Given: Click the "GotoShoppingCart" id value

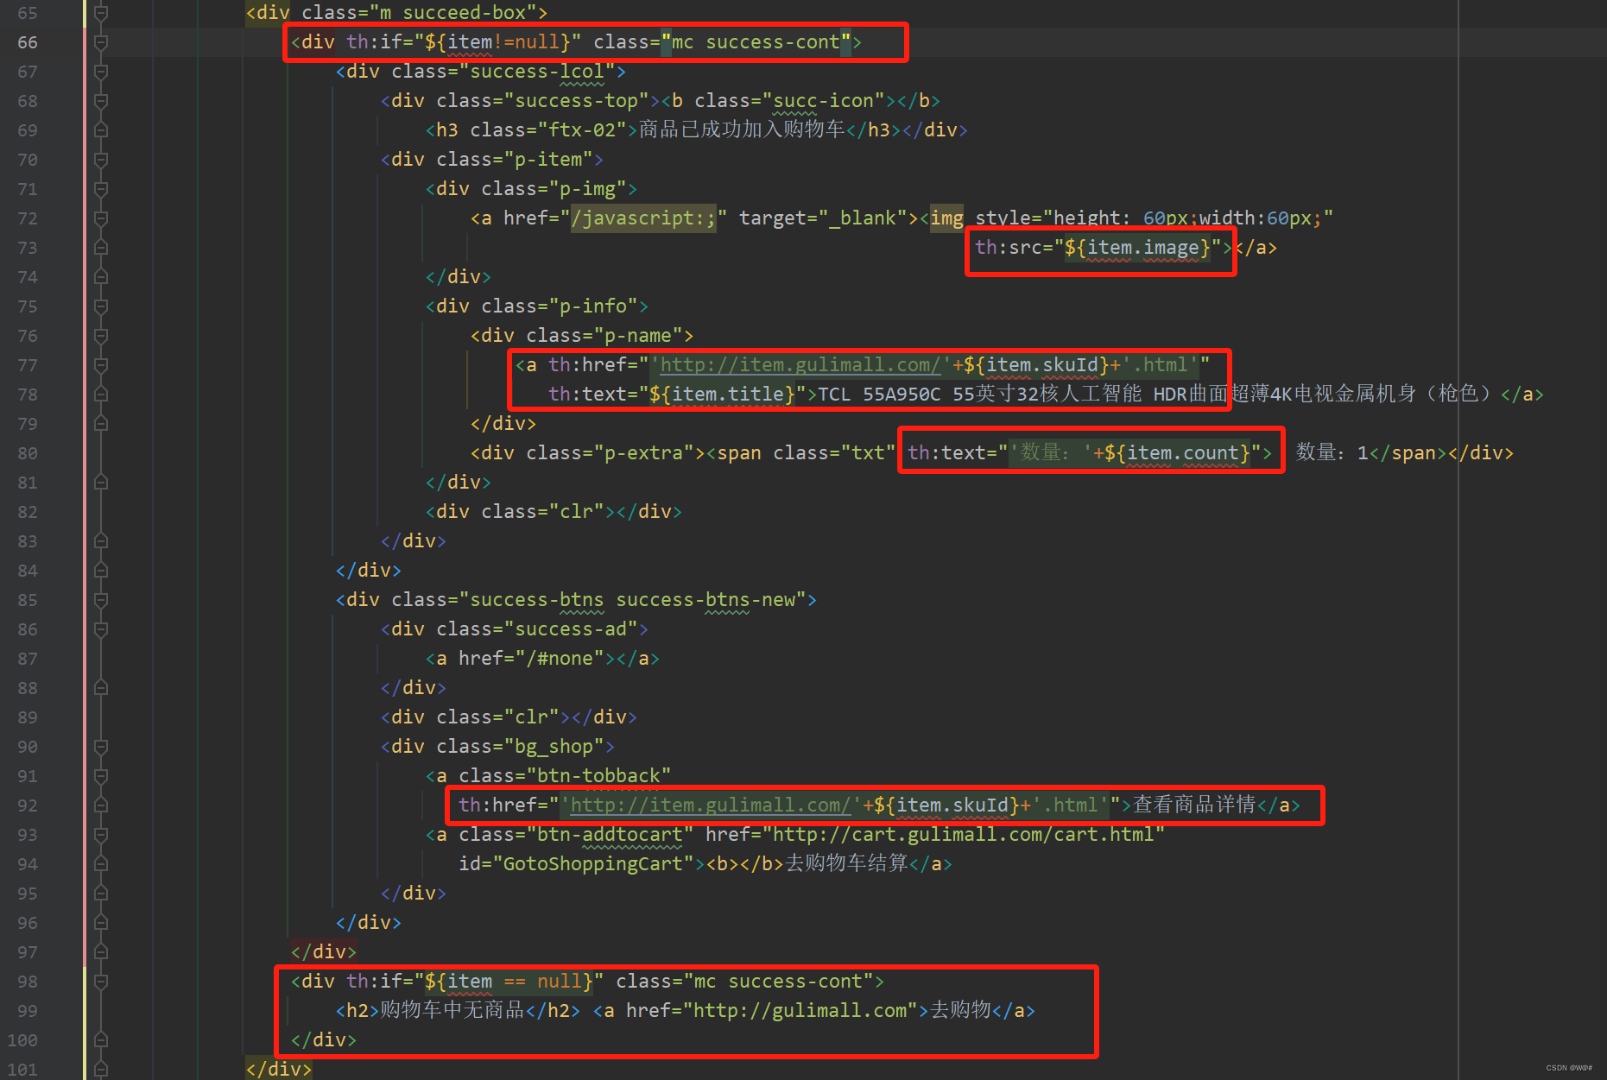Looking at the screenshot, I should (x=593, y=864).
